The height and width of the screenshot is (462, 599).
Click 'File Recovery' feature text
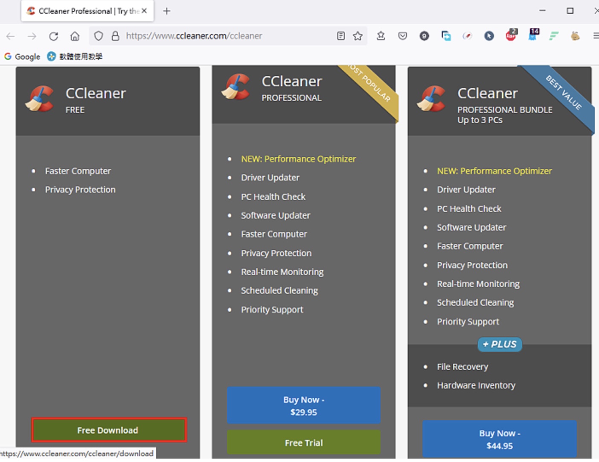[x=462, y=367]
